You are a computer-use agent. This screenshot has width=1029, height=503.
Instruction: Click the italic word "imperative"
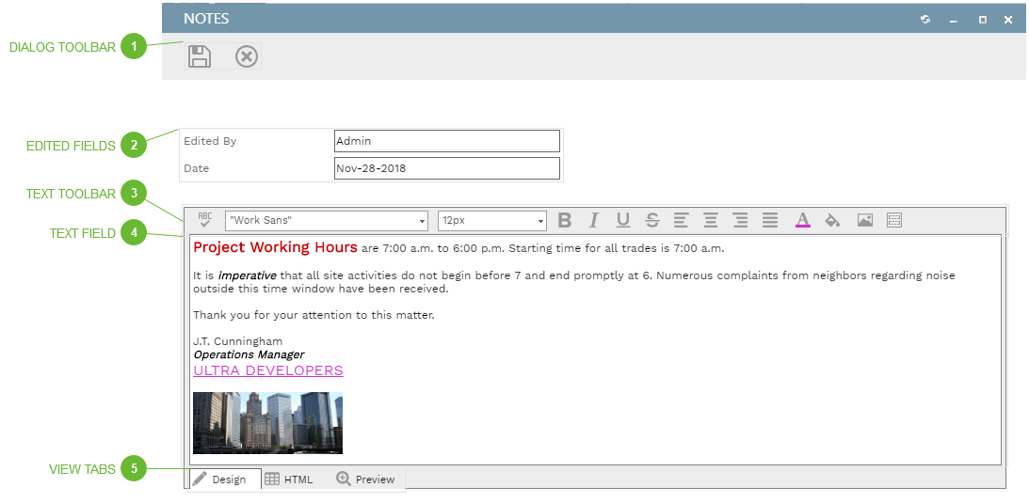247,275
